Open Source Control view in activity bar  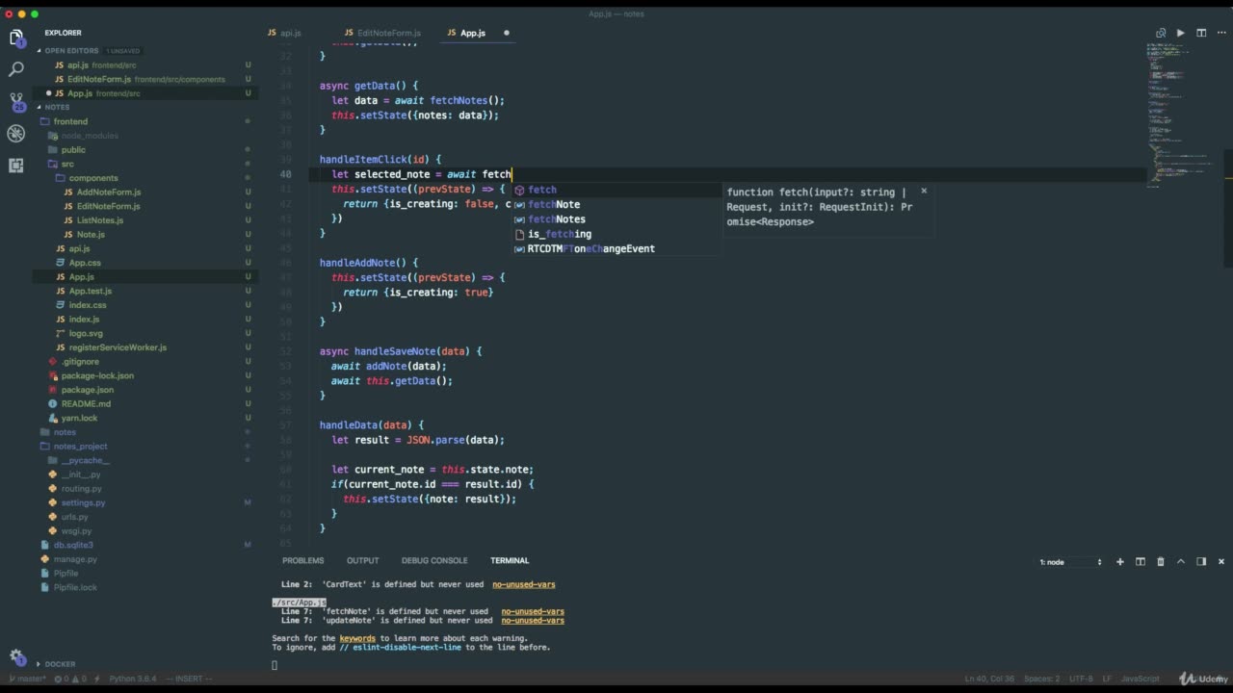click(16, 101)
